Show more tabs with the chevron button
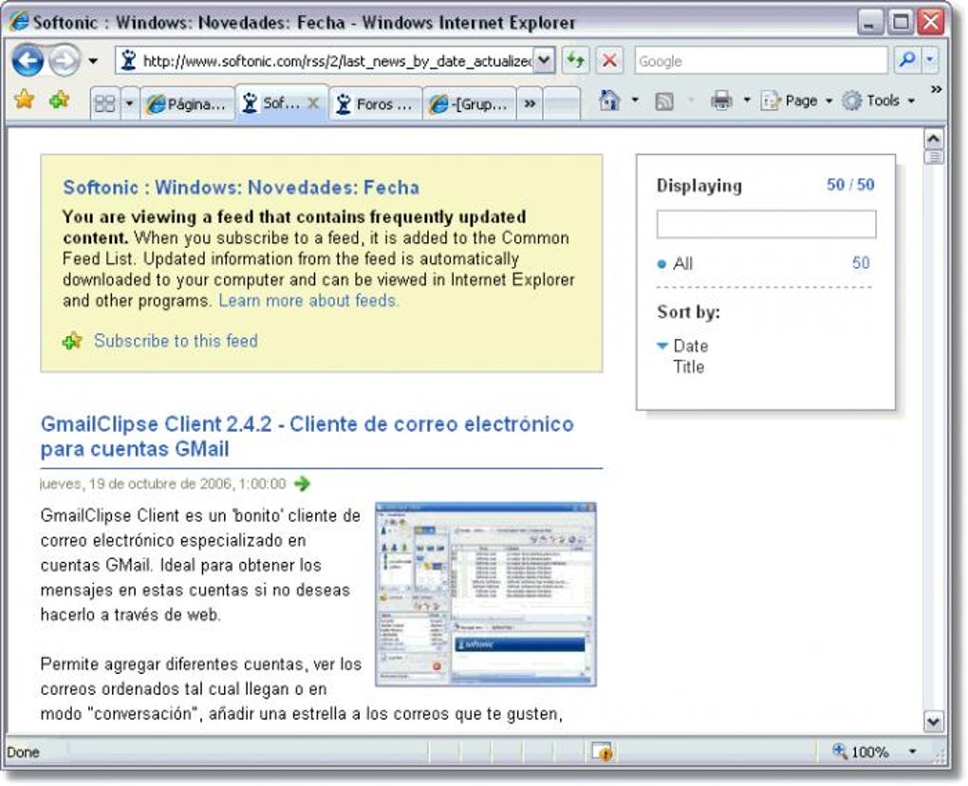 tap(530, 103)
